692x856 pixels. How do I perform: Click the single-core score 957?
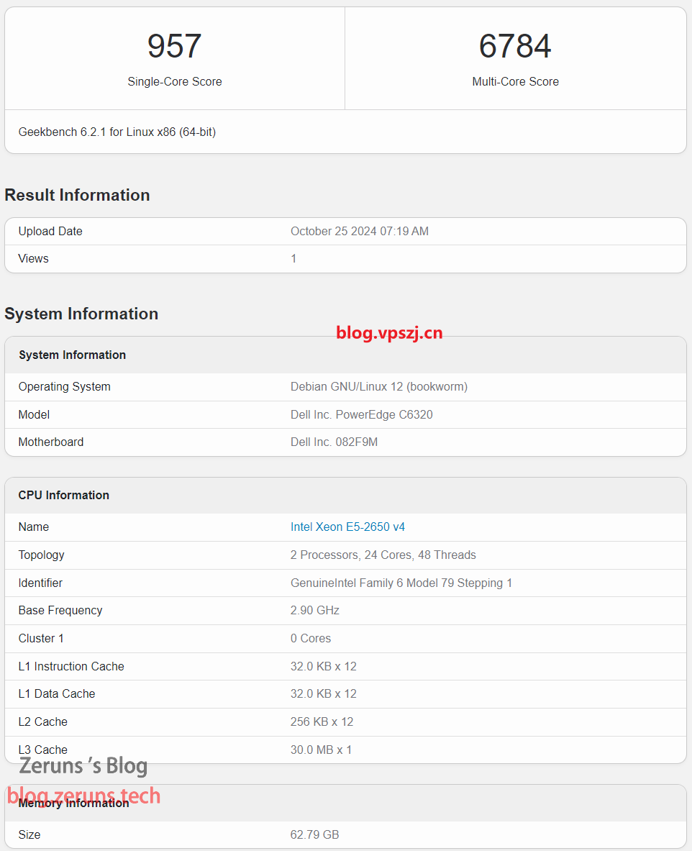174,46
